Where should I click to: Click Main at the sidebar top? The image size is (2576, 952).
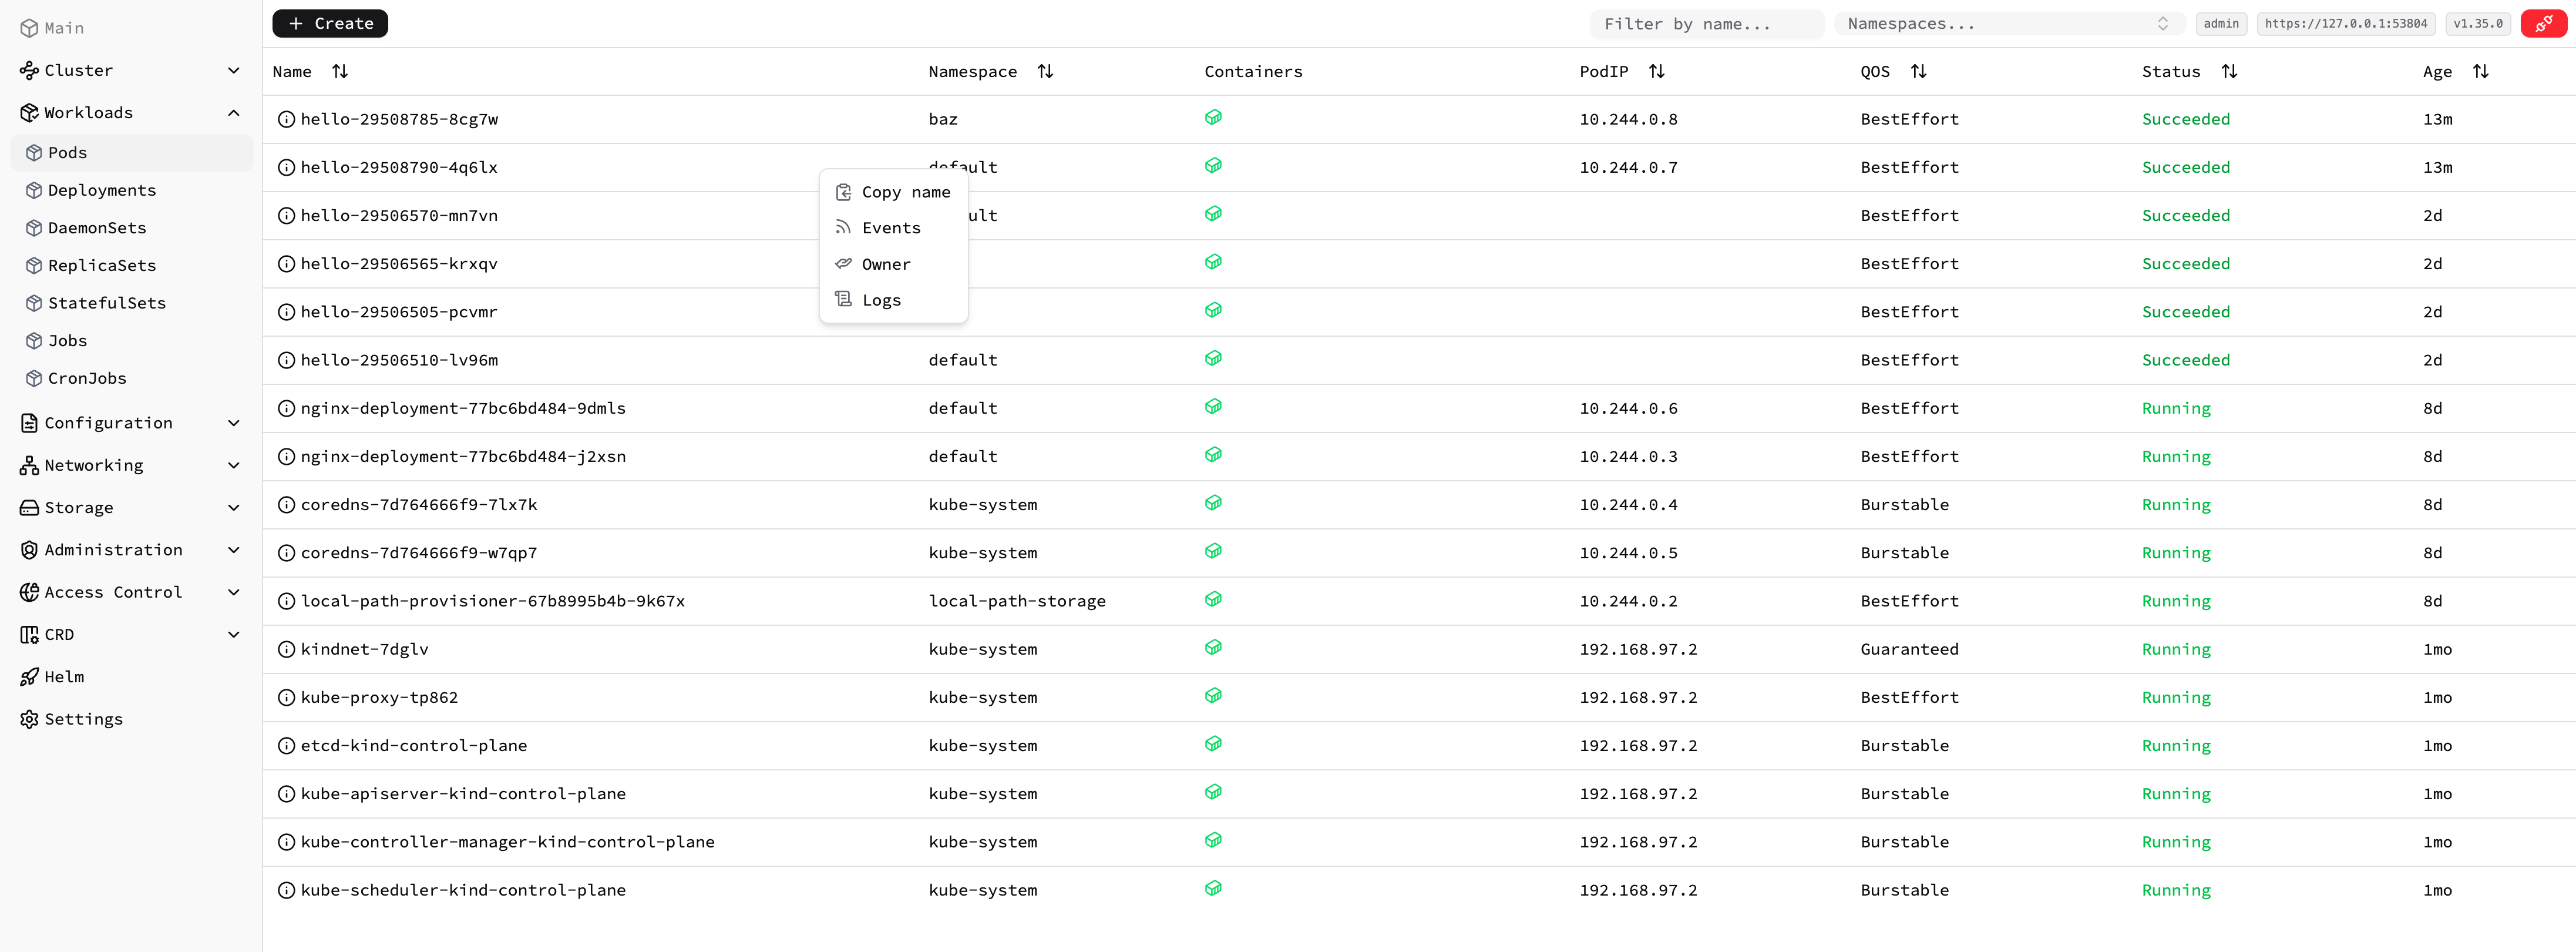pyautogui.click(x=52, y=28)
